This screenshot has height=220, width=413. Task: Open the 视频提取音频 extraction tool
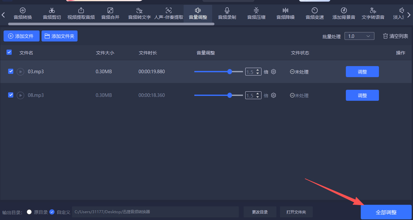click(81, 13)
